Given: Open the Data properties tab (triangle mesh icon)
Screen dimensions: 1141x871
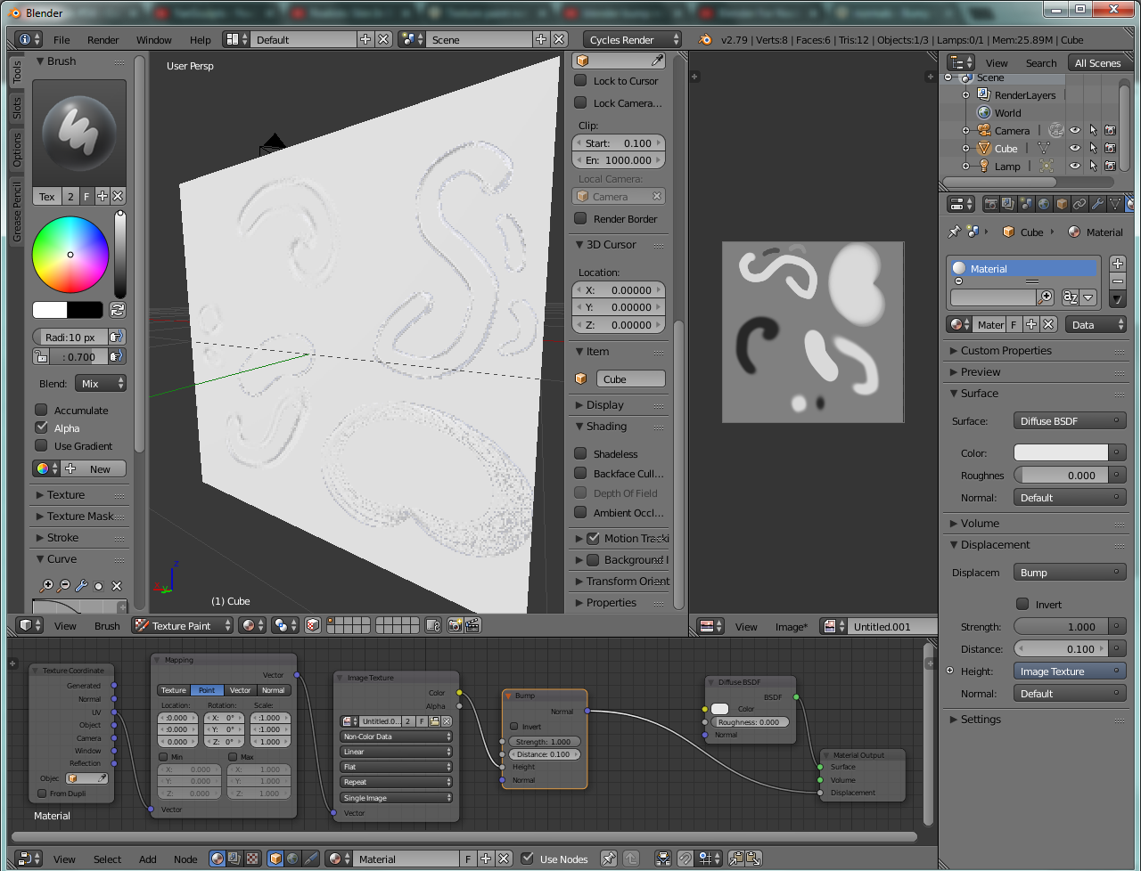Looking at the screenshot, I should 1115,205.
